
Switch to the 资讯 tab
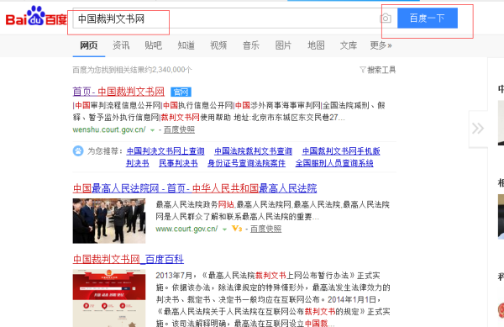click(x=121, y=45)
